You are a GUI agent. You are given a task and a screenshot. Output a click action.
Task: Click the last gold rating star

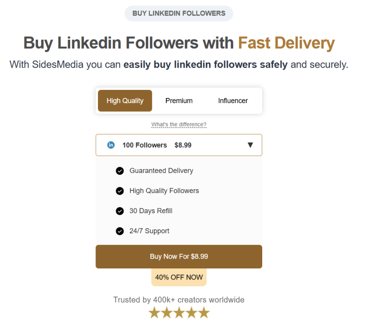coord(204,313)
